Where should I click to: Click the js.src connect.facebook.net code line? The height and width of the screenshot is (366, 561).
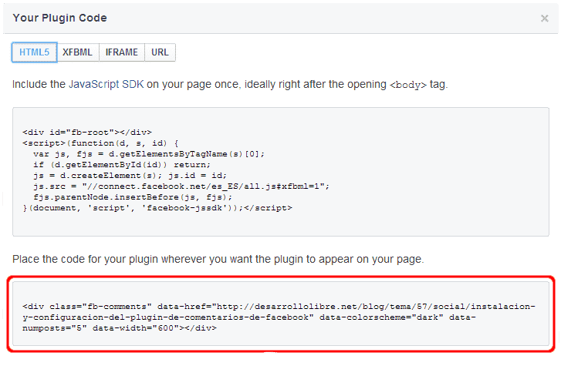pyautogui.click(x=181, y=186)
